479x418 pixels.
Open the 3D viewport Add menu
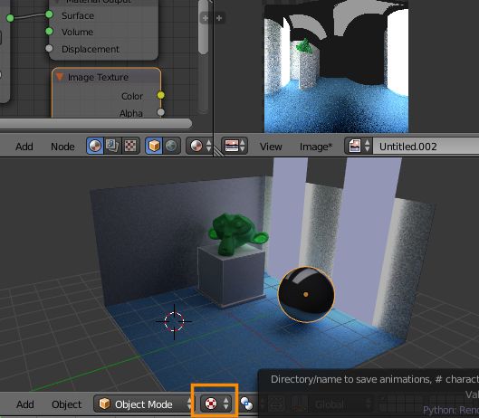click(x=24, y=404)
